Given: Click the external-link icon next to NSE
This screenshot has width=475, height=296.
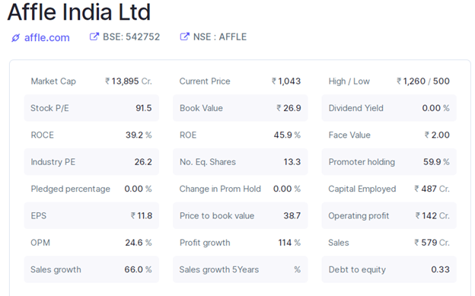Looking at the screenshot, I should [x=184, y=37].
